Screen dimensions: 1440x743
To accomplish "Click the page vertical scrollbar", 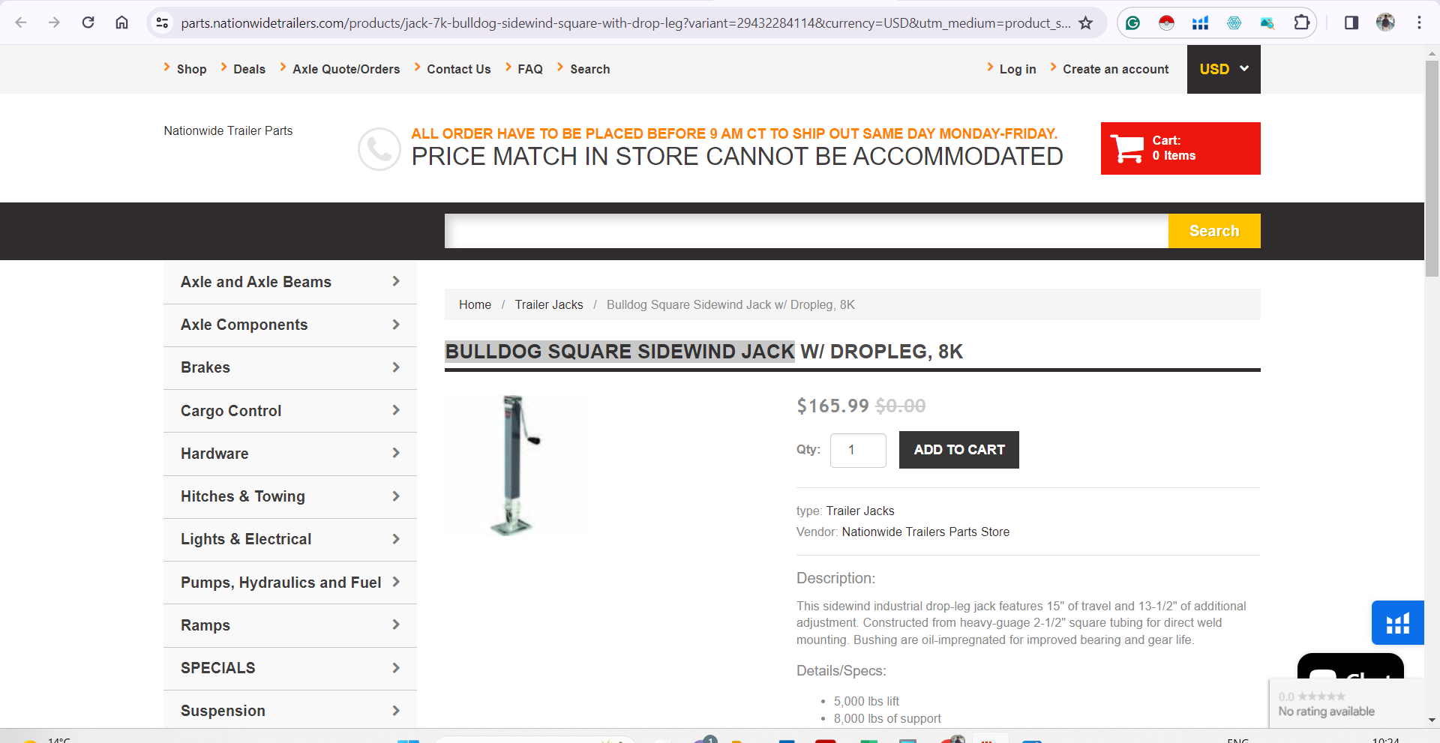I will 1432,169.
